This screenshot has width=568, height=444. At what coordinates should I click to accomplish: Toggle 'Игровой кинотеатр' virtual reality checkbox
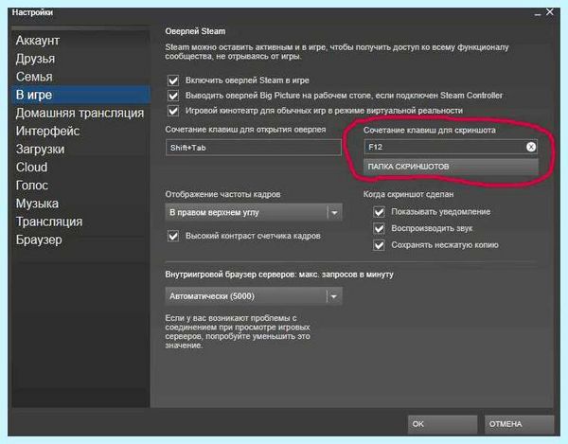pos(173,111)
